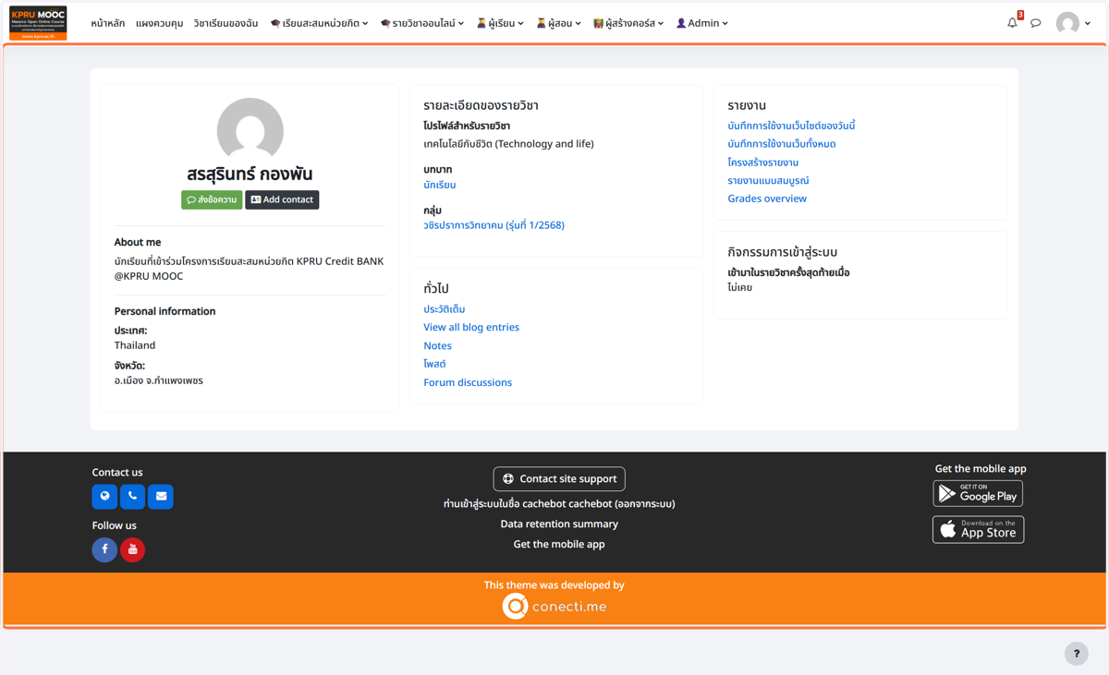Open the View all blog entries link
Screen dimensions: 1109x675
[471, 327]
